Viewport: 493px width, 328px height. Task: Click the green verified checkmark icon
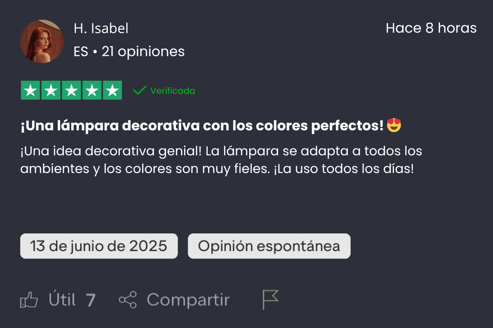139,90
